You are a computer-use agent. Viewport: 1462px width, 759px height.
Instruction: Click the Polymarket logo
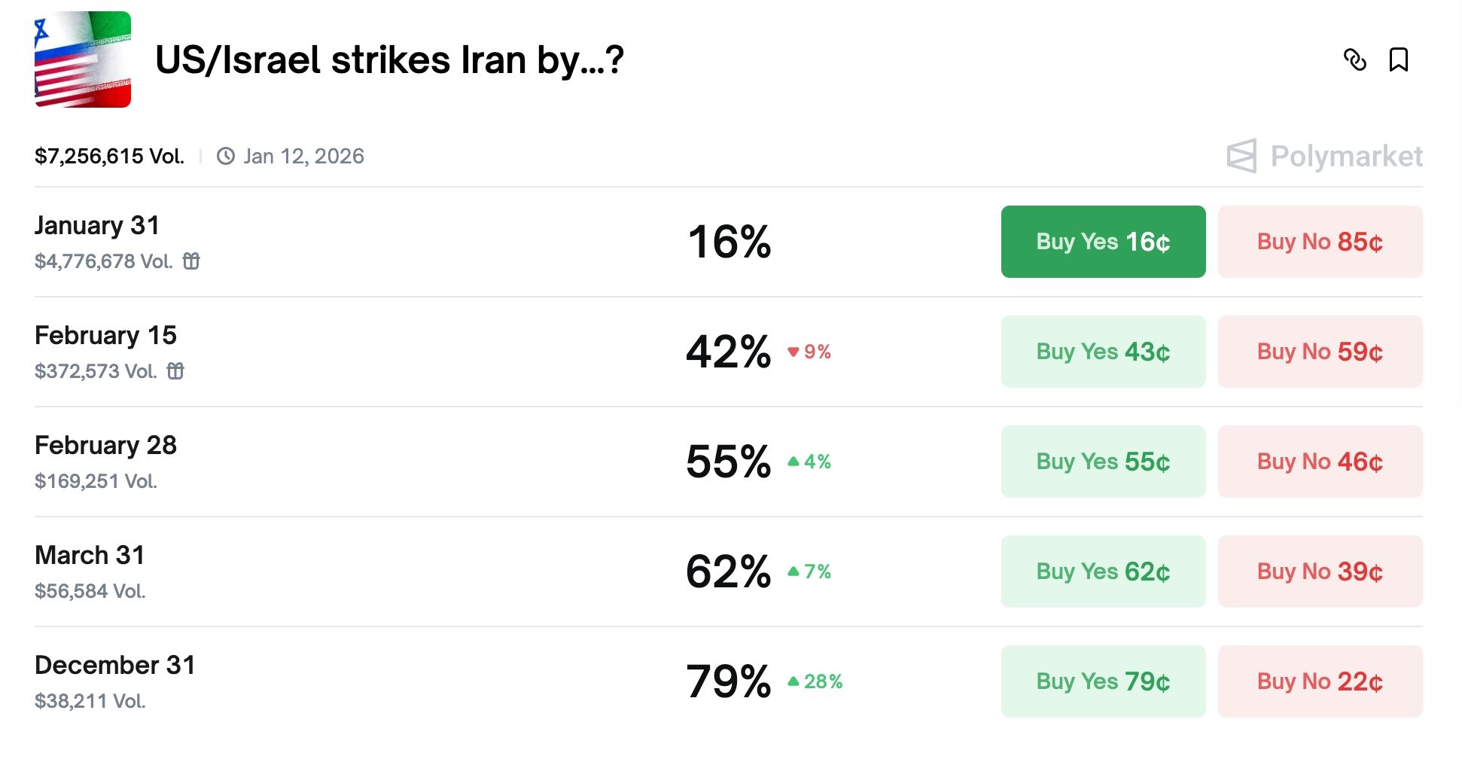click(x=1323, y=157)
